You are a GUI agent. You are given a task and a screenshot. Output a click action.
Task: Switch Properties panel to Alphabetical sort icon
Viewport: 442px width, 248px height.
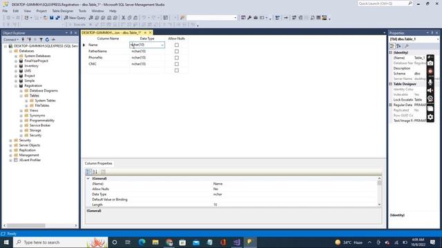click(x=398, y=46)
